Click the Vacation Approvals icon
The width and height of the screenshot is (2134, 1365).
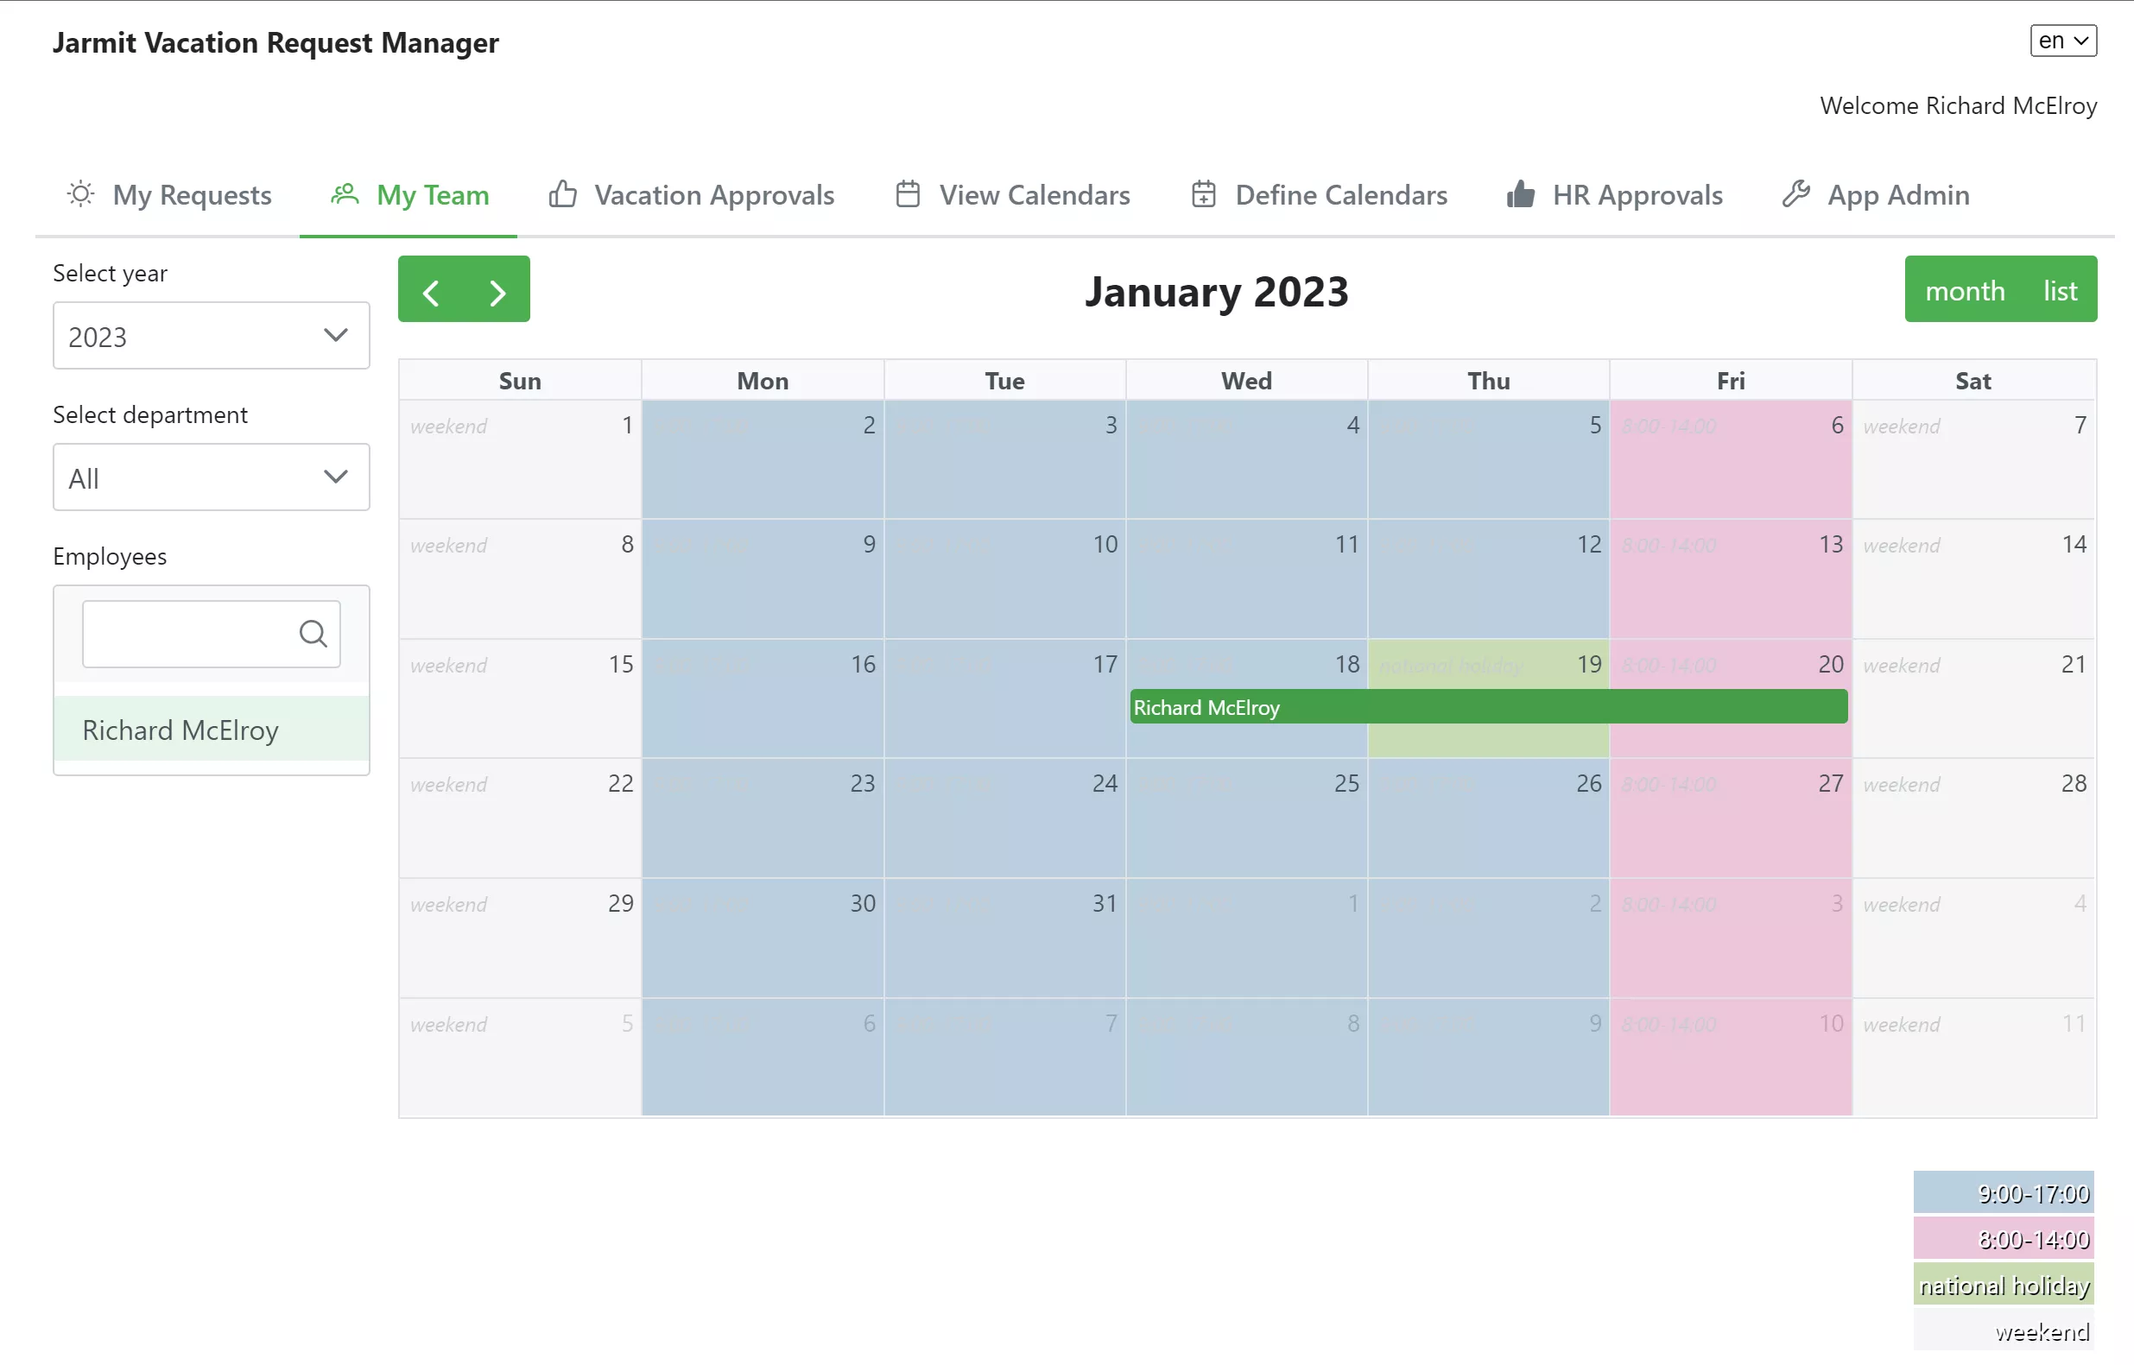(x=565, y=194)
